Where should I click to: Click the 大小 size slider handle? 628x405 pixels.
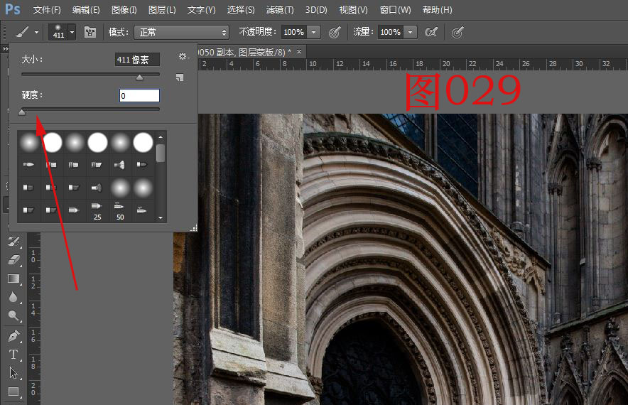point(139,77)
